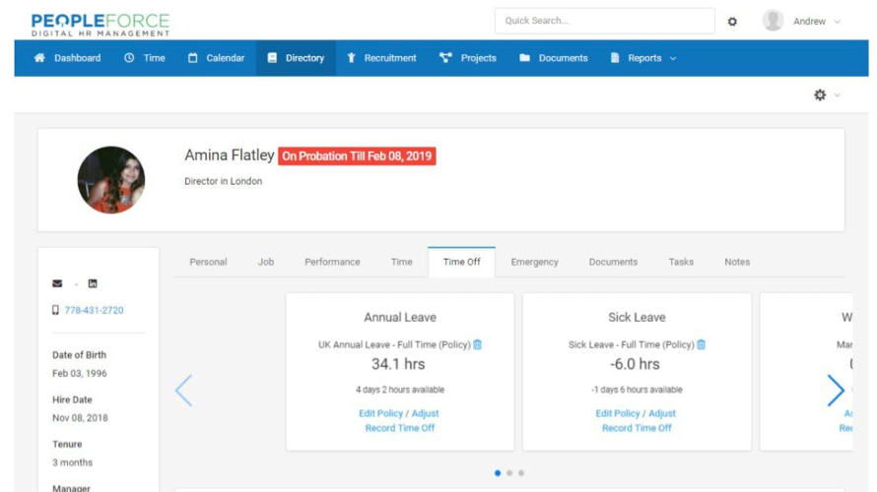The height and width of the screenshot is (492, 877).
Task: Click Record Time Off under Annual Leave
Action: tap(399, 428)
